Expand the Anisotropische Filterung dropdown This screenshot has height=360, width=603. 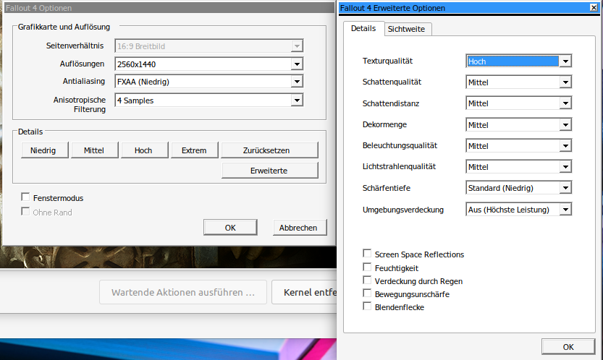(208, 100)
